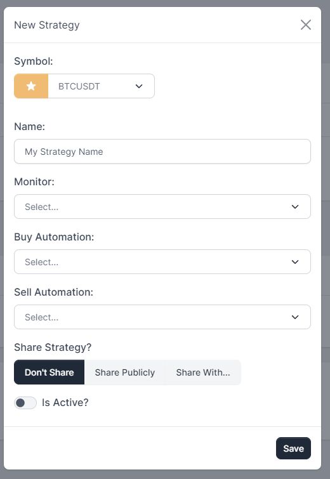
Task: Click the Buy Automation chevron arrow
Action: pos(295,262)
